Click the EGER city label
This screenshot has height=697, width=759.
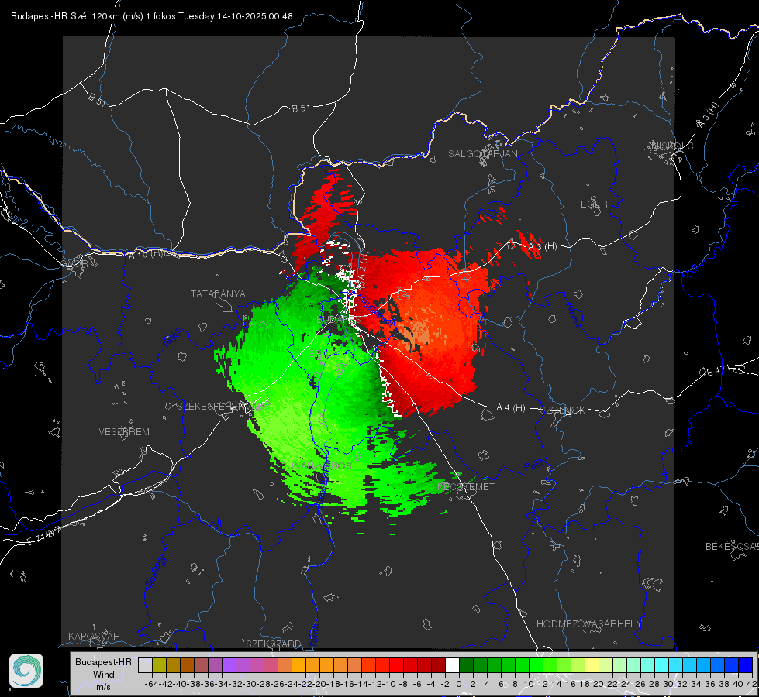pos(594,204)
